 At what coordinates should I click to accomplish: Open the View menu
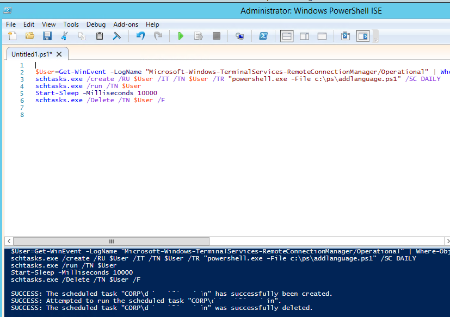[x=49, y=24]
